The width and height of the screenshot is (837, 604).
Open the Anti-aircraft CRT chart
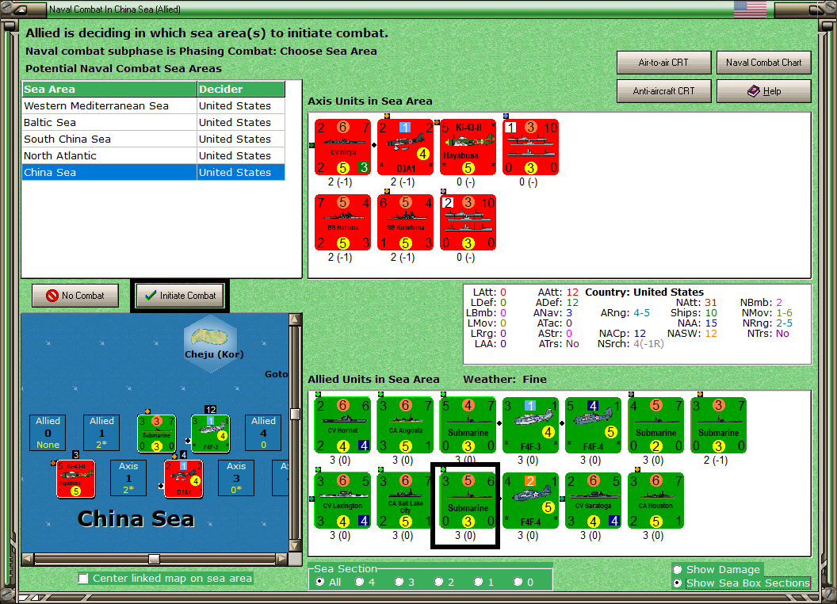pos(663,91)
